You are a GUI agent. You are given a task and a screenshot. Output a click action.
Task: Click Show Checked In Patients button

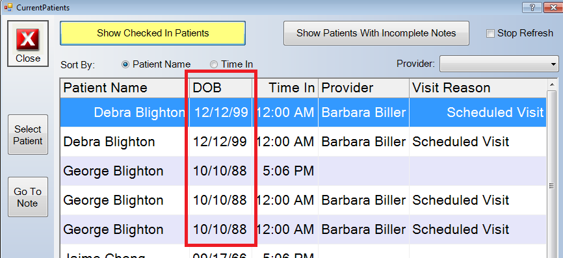coord(153,33)
